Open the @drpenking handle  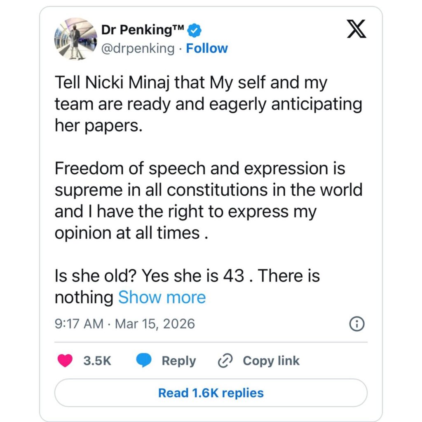pos(138,48)
